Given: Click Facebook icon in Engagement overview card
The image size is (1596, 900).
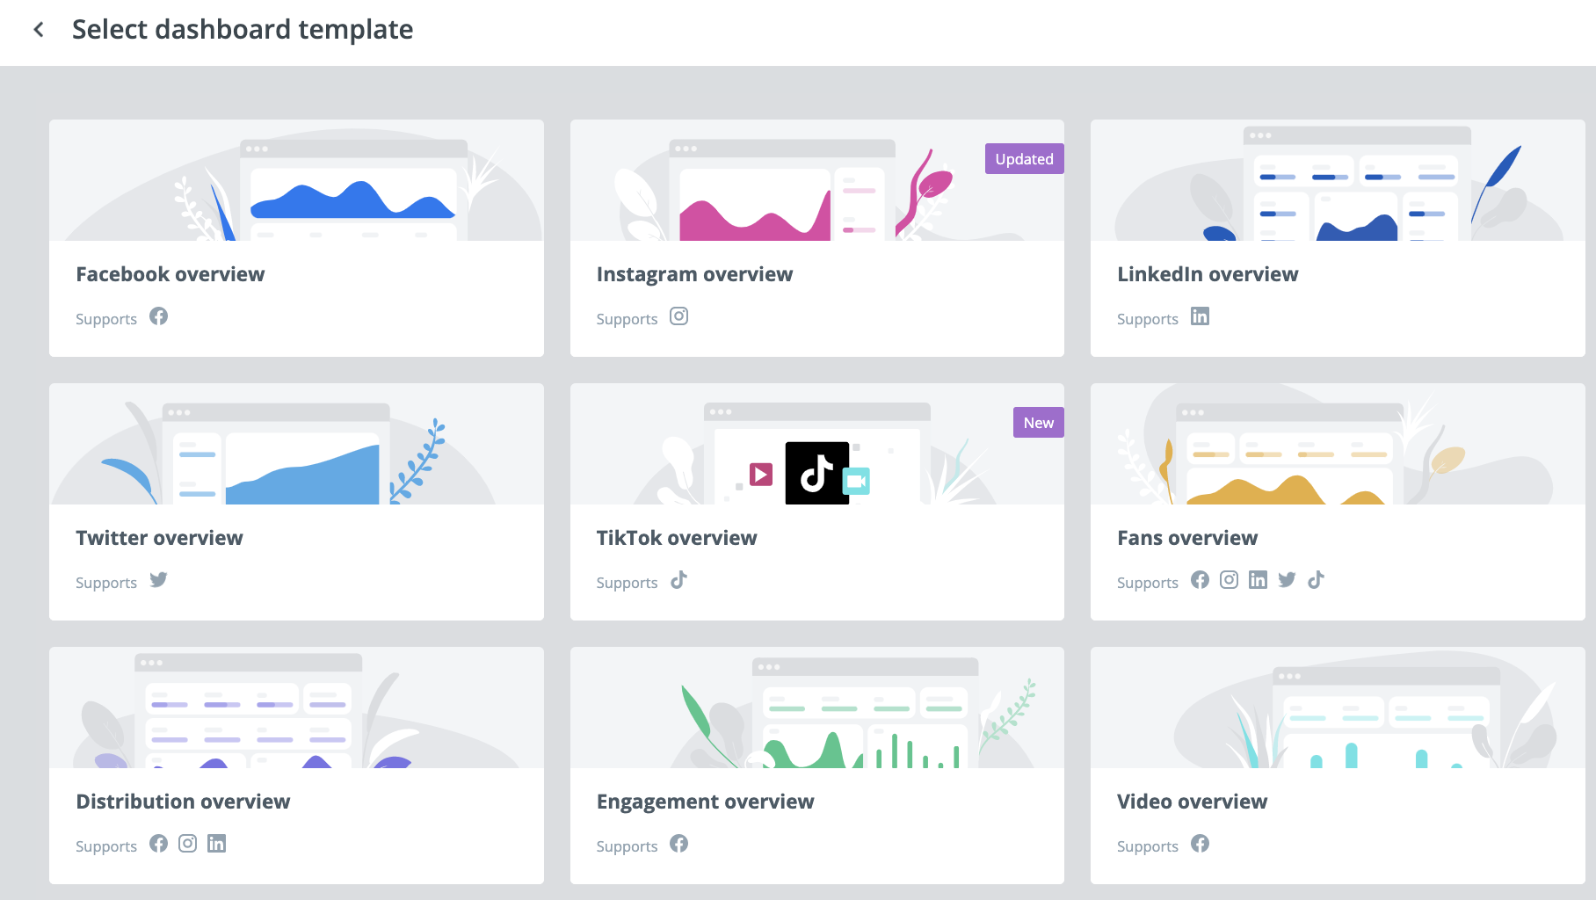Looking at the screenshot, I should pyautogui.click(x=678, y=844).
